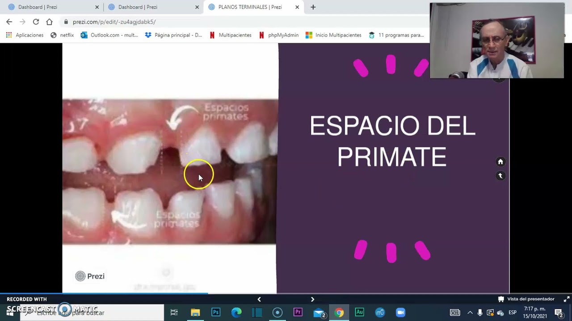The image size is (572, 321).
Task: Click the Prezi logo on slide
Action: tap(90, 276)
